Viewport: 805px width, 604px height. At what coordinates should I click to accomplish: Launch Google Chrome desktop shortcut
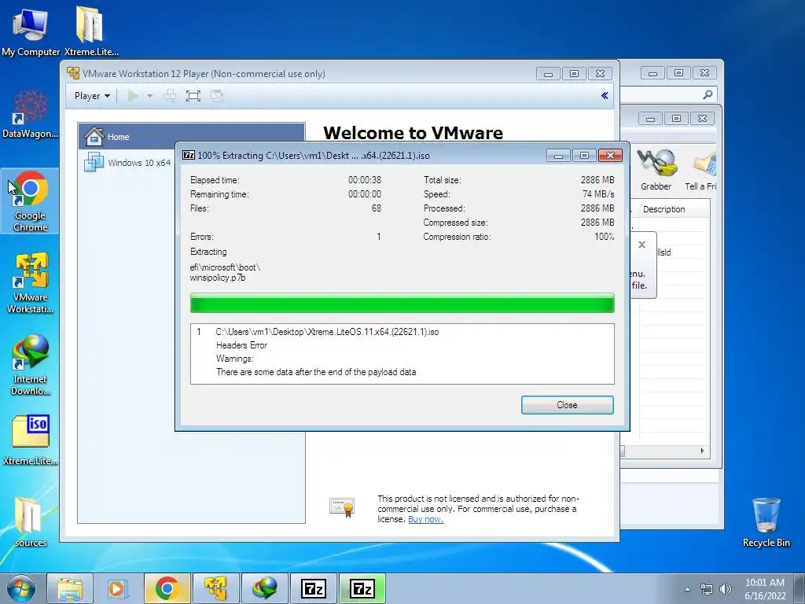click(31, 201)
